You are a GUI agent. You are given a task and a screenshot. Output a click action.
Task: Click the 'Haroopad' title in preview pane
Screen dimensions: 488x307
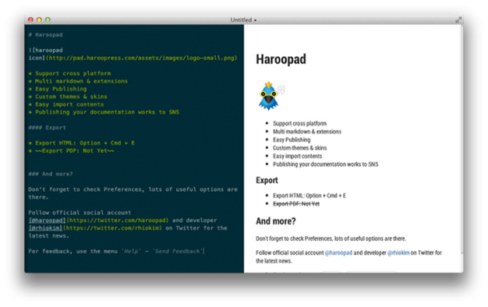pyautogui.click(x=281, y=59)
